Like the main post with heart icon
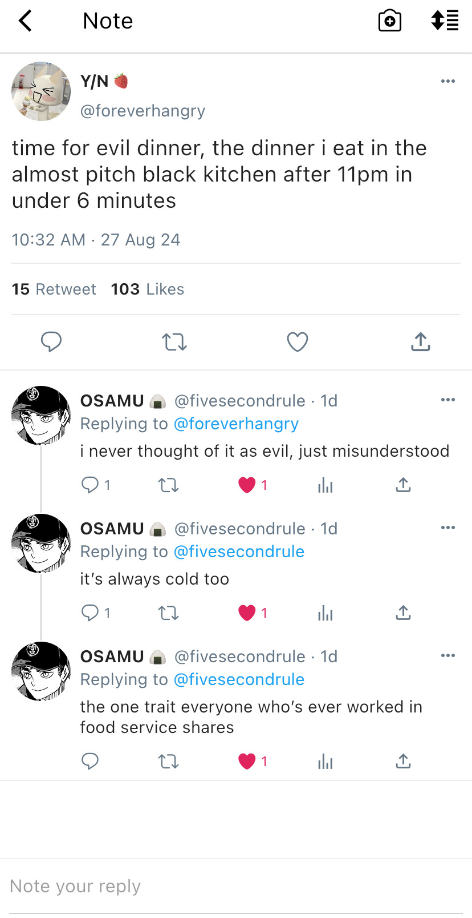Image resolution: width=472 pixels, height=918 pixels. (297, 341)
